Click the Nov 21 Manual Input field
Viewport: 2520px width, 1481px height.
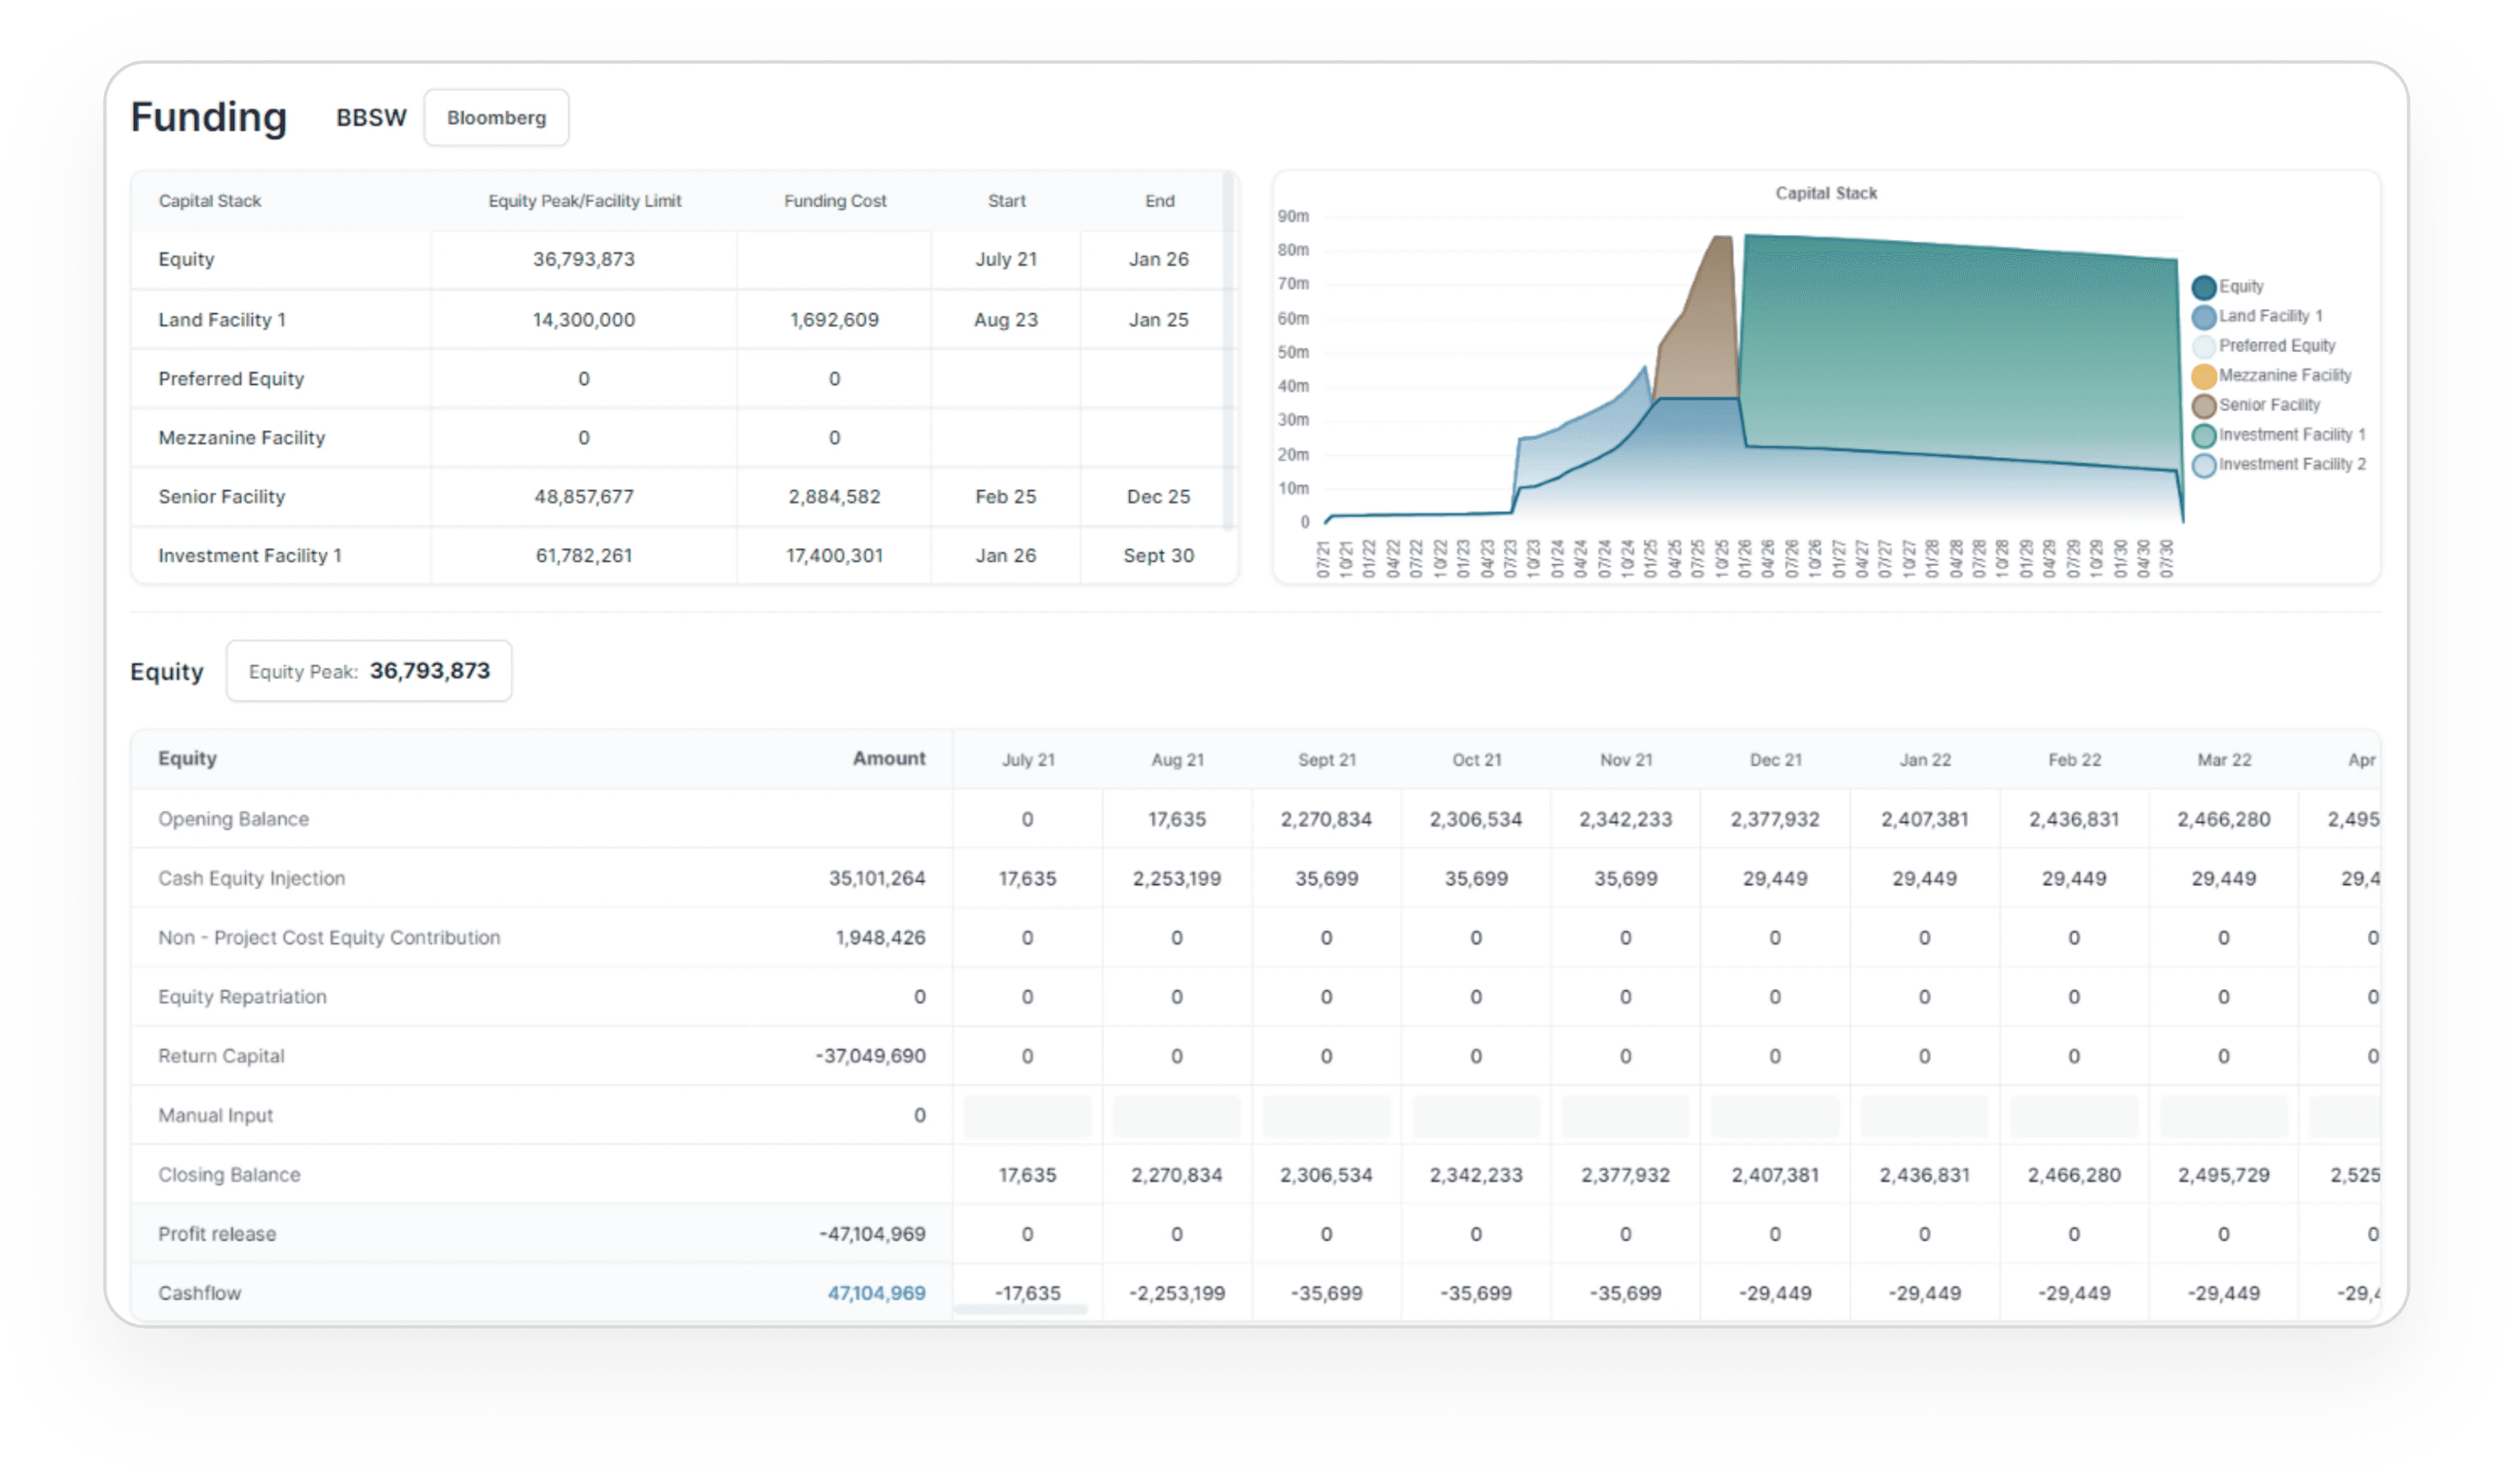click(x=1626, y=1116)
